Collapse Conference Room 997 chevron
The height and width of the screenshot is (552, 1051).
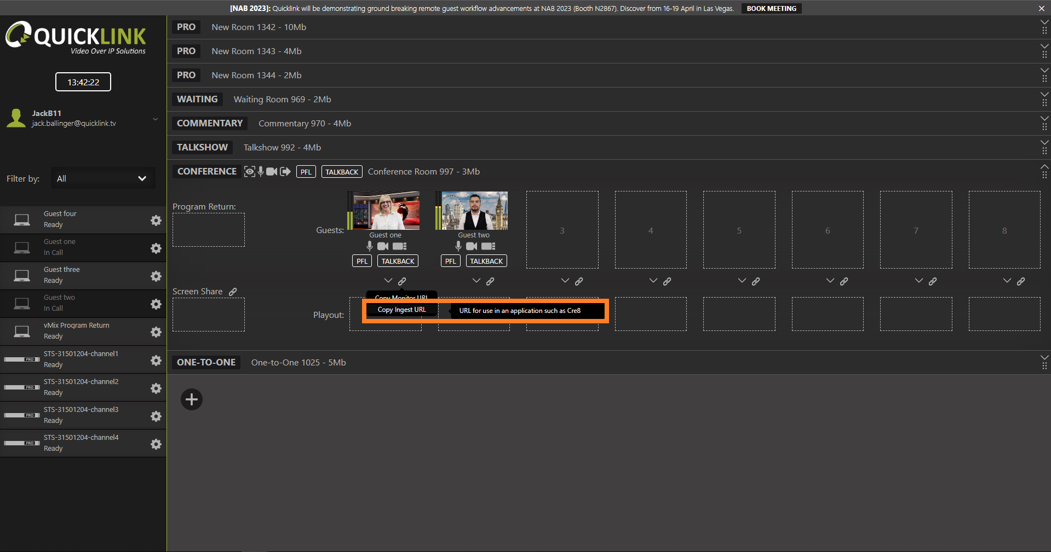1044,166
